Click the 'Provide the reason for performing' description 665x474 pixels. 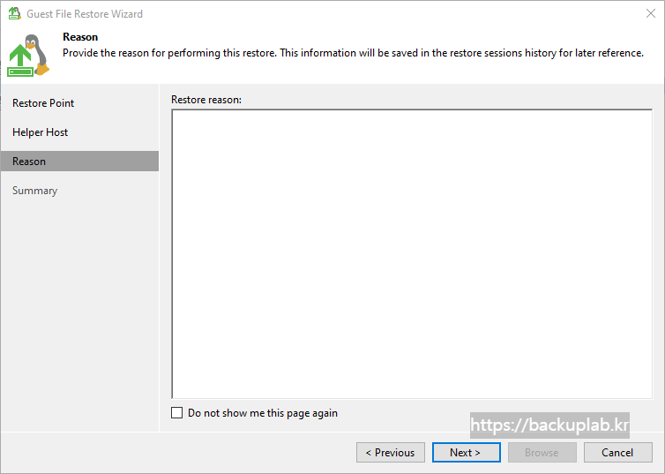[x=353, y=53]
